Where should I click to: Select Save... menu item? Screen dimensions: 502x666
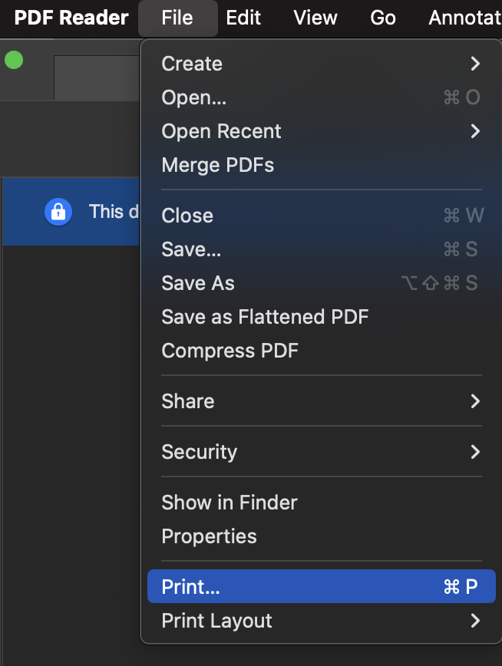click(322, 249)
